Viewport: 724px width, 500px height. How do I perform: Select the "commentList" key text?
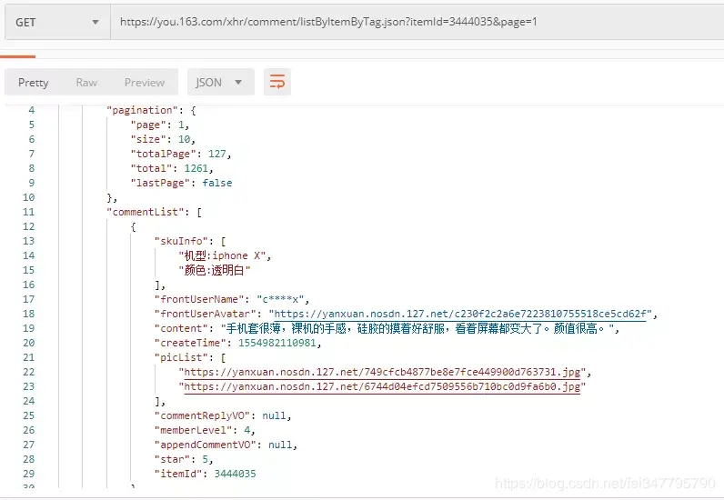(x=146, y=212)
